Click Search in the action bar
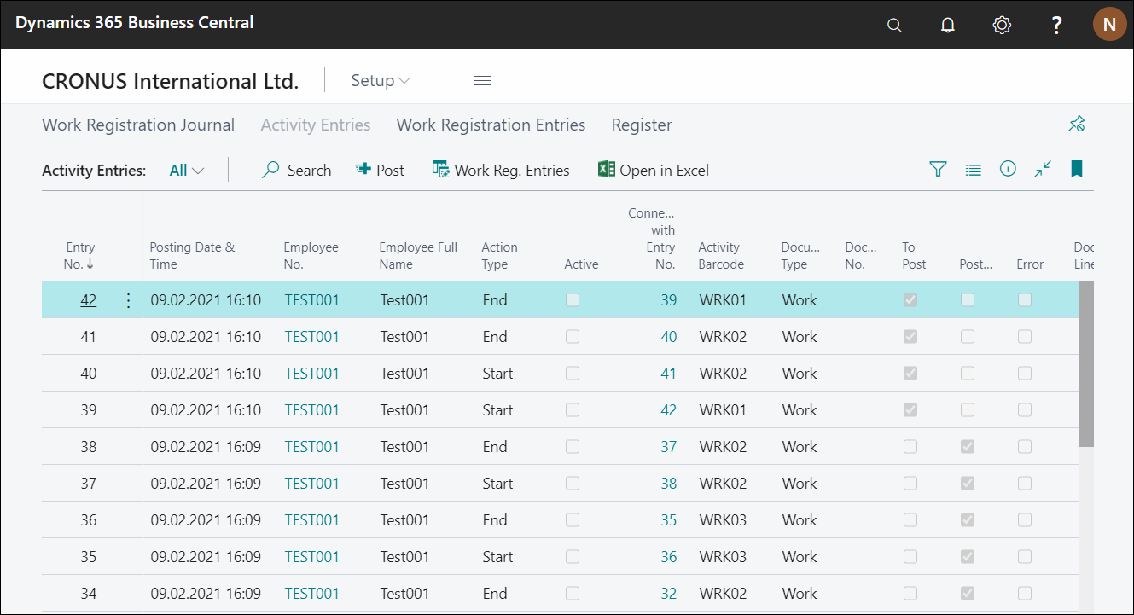Viewport: 1134px width, 615px height. tap(297, 170)
